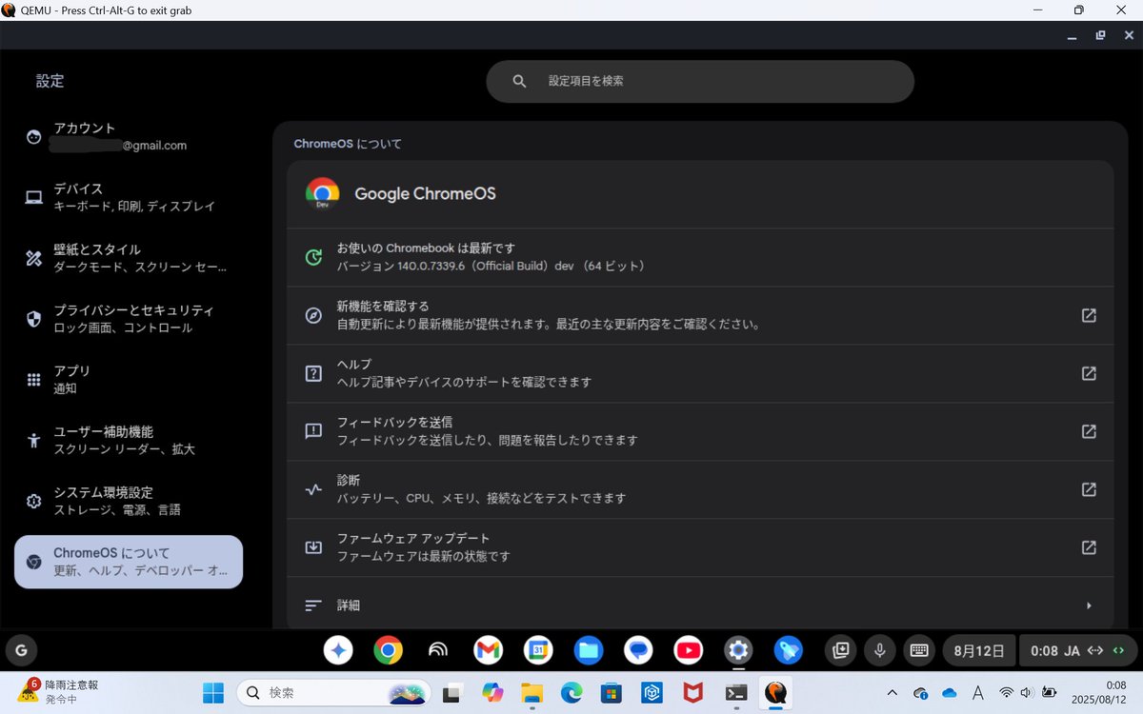This screenshot has width=1143, height=714.
Task: Open Task View on Windows taskbar
Action: point(452,692)
